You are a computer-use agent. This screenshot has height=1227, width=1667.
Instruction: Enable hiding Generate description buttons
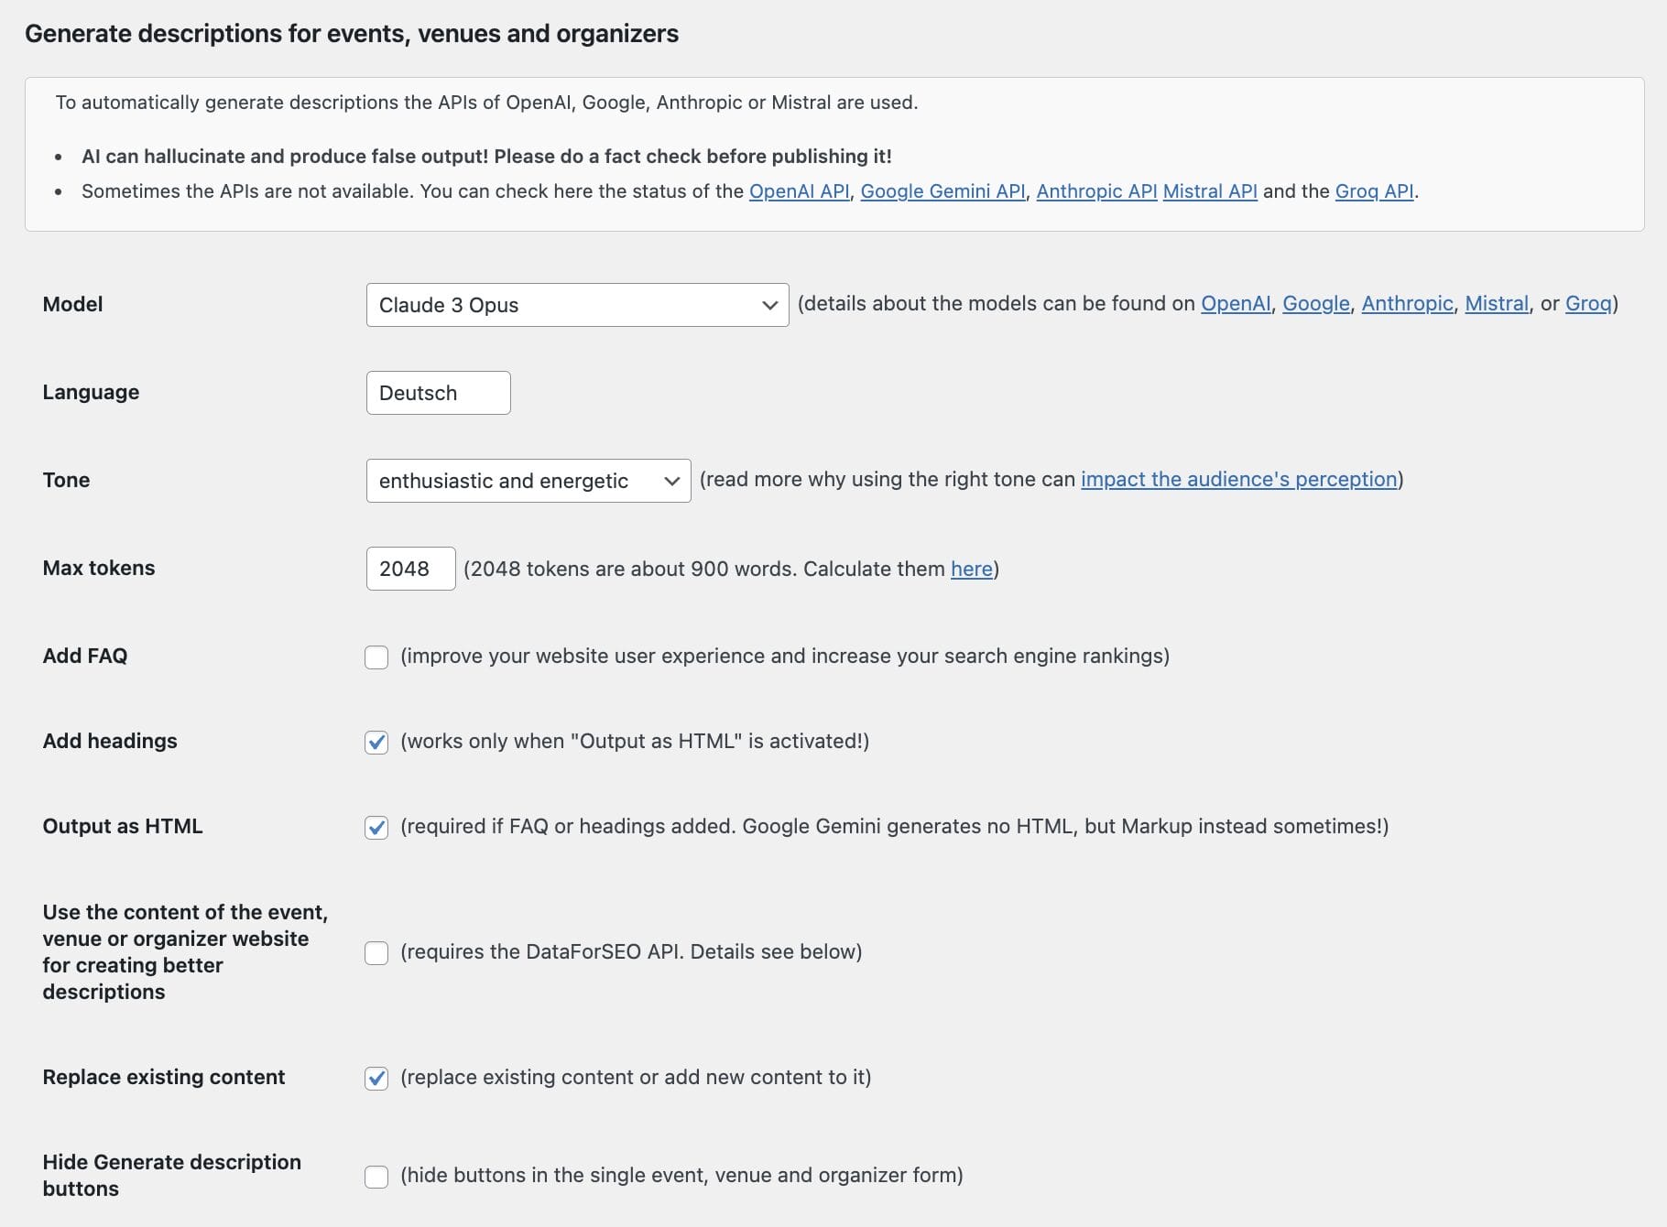point(376,1177)
